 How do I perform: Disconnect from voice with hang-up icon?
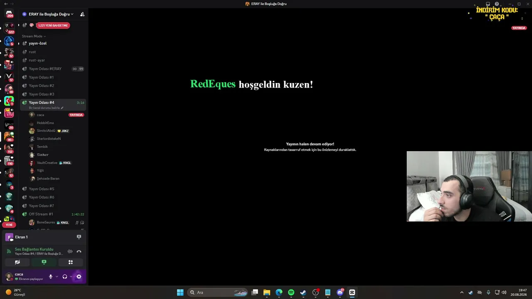pos(79,251)
